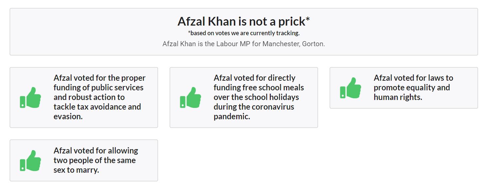This screenshot has width=489, height=187.
Task: Click the asterisk at the end of the heading
Action: coord(308,20)
